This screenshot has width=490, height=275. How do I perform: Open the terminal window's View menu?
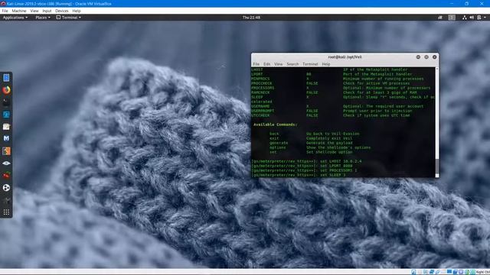[x=278, y=64]
